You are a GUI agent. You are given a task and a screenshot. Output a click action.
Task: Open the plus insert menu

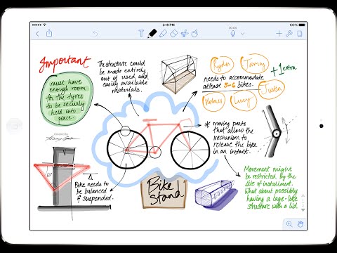(x=279, y=34)
